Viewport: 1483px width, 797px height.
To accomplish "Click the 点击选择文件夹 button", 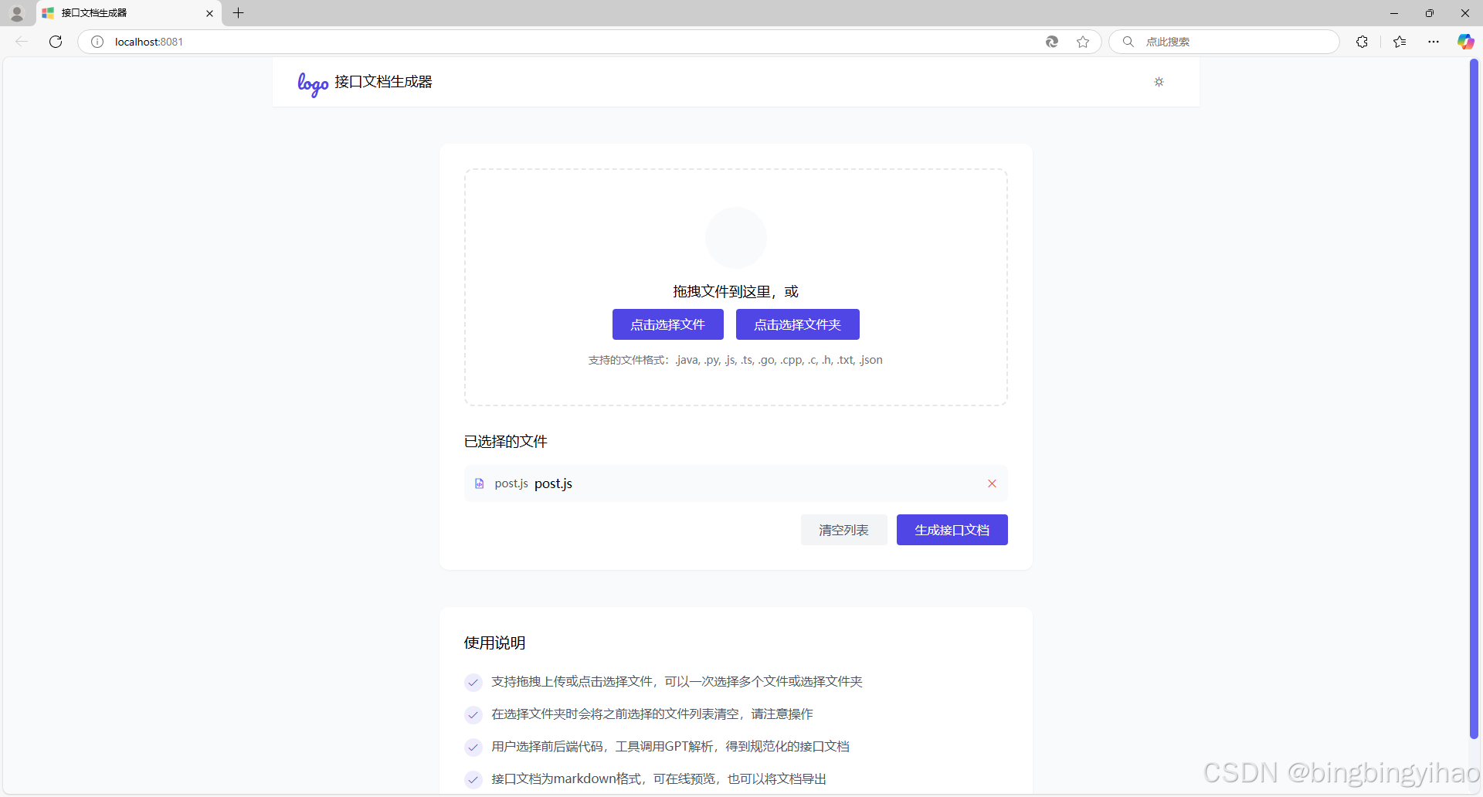I will (797, 324).
